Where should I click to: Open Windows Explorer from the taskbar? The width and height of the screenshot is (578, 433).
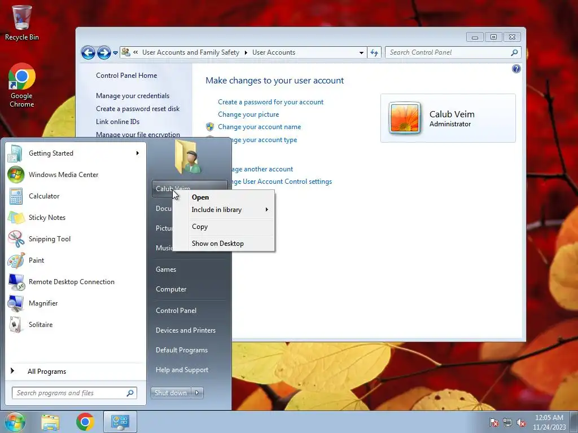tap(50, 422)
